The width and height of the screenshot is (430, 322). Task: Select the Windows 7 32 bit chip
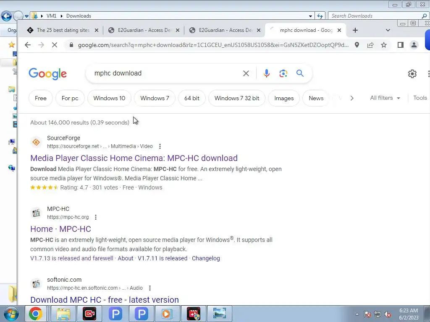click(x=237, y=98)
